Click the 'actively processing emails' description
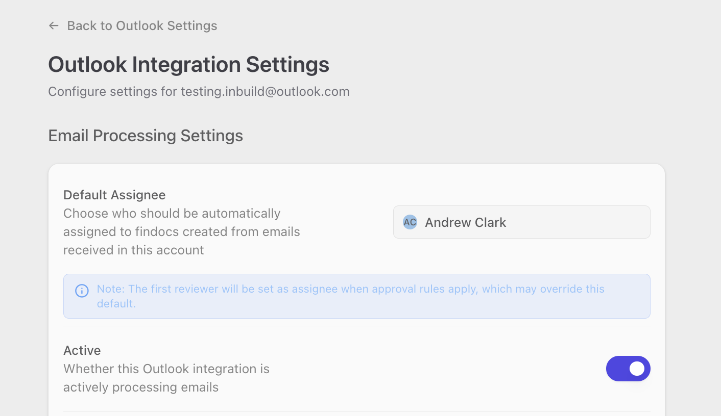This screenshot has height=416, width=721. pos(166,378)
